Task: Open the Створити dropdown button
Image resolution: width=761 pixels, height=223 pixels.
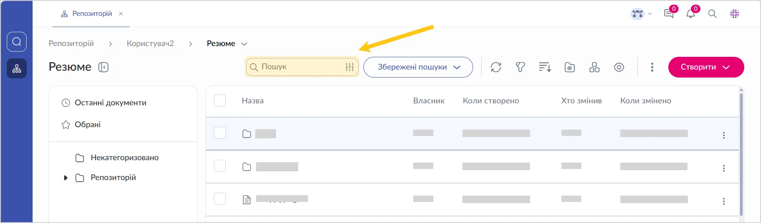Action: coord(706,67)
